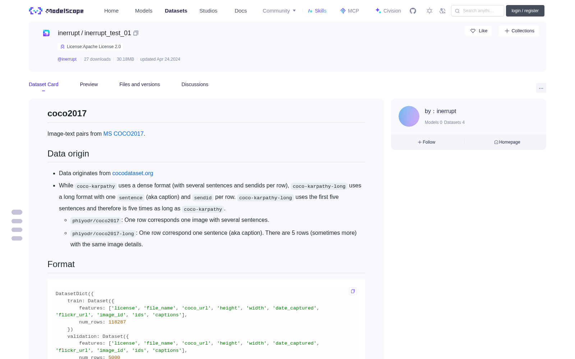575x359 pixels.
Task: Focus the Search anything input field
Action: tap(478, 11)
